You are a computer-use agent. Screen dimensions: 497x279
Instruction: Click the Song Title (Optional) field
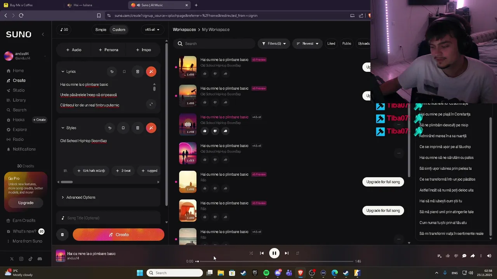[x=109, y=218]
